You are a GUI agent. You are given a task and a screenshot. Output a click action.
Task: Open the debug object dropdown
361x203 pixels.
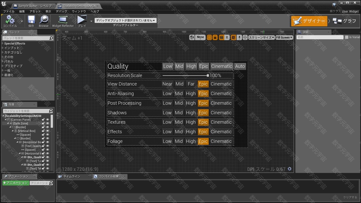point(126,20)
